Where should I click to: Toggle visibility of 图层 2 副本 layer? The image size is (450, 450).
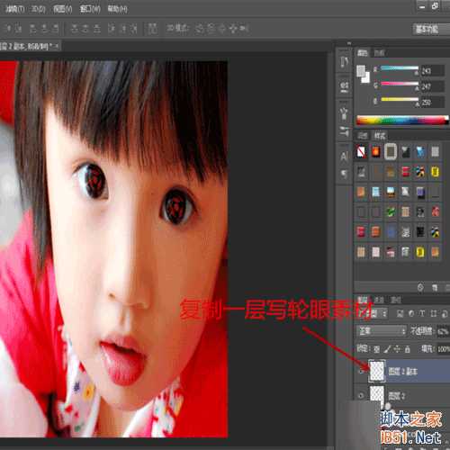point(361,372)
